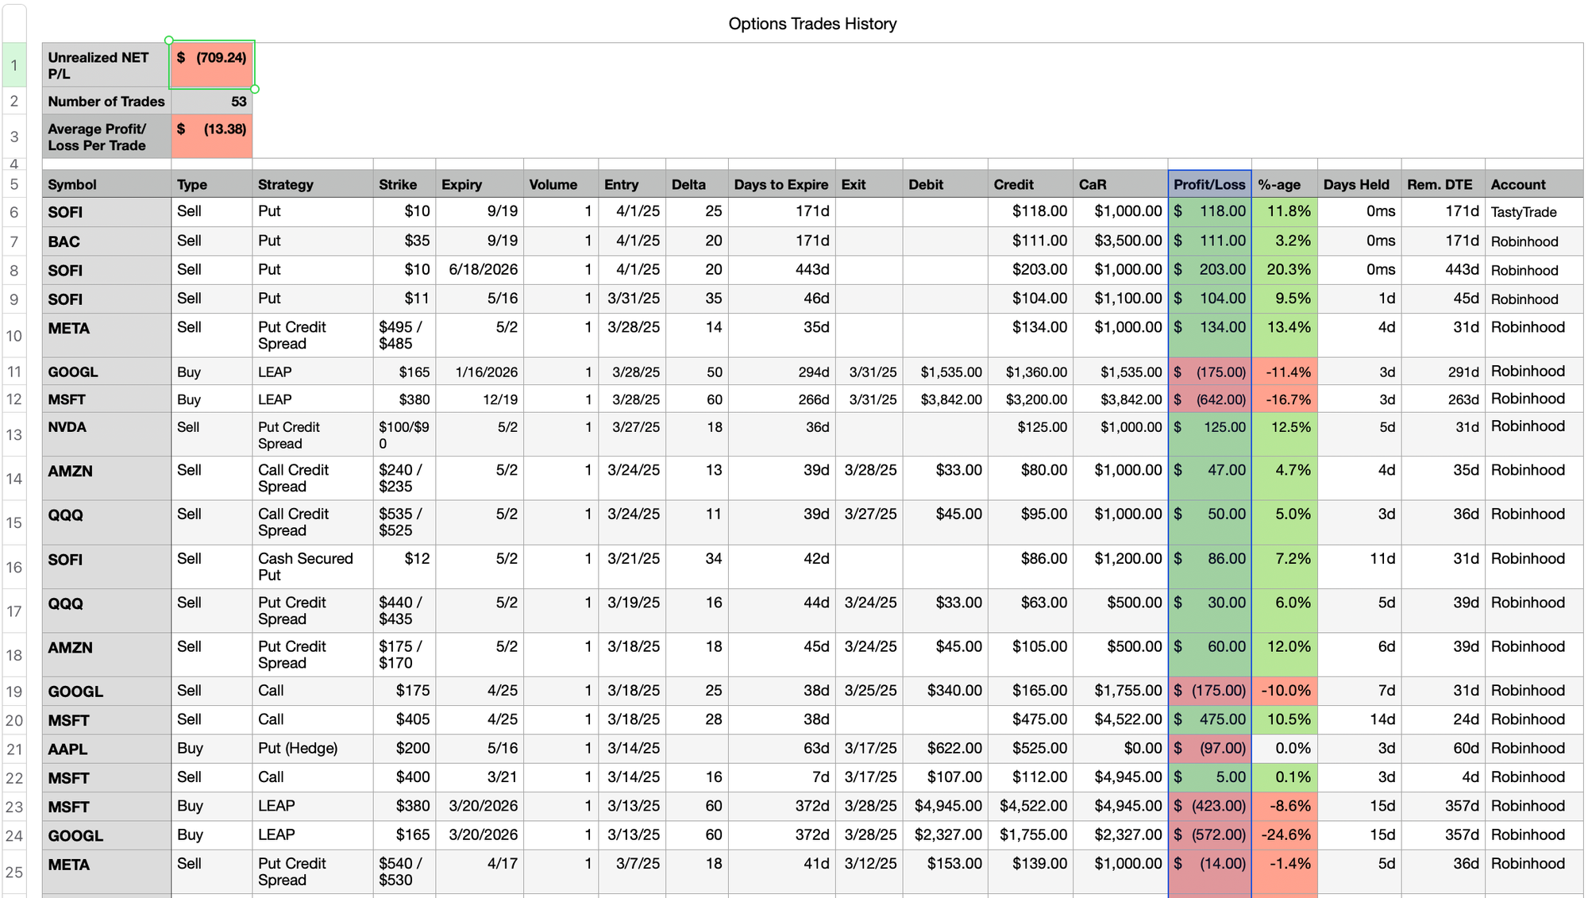Click the '$3,200.00' credit cell
Screen dimensions: 1588x898
point(1031,399)
